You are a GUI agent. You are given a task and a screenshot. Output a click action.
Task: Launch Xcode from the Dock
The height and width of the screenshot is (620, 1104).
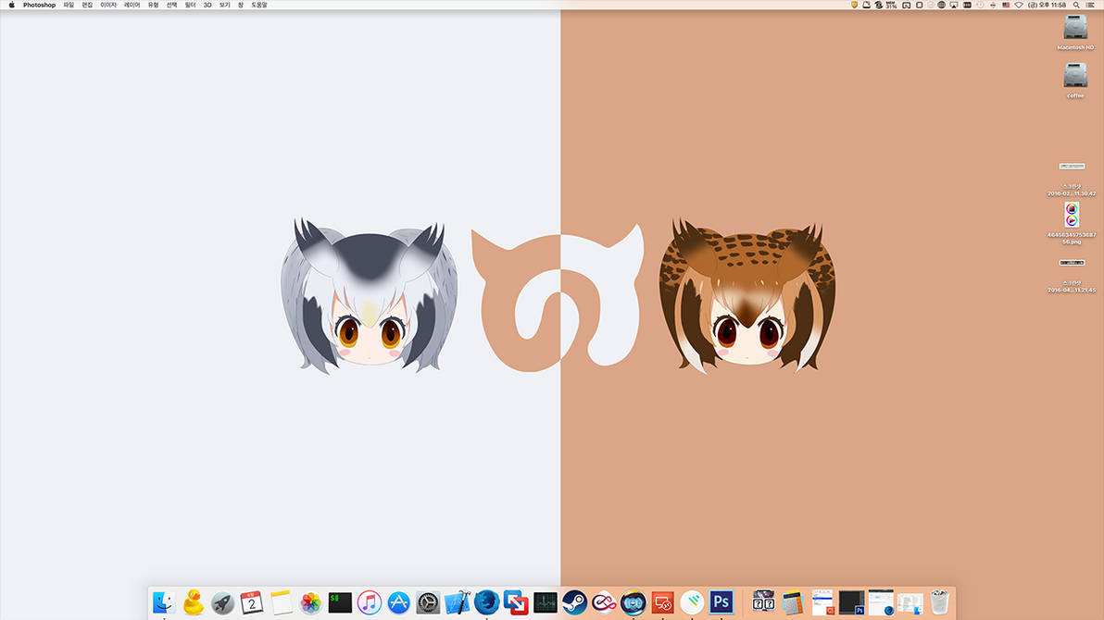click(457, 602)
